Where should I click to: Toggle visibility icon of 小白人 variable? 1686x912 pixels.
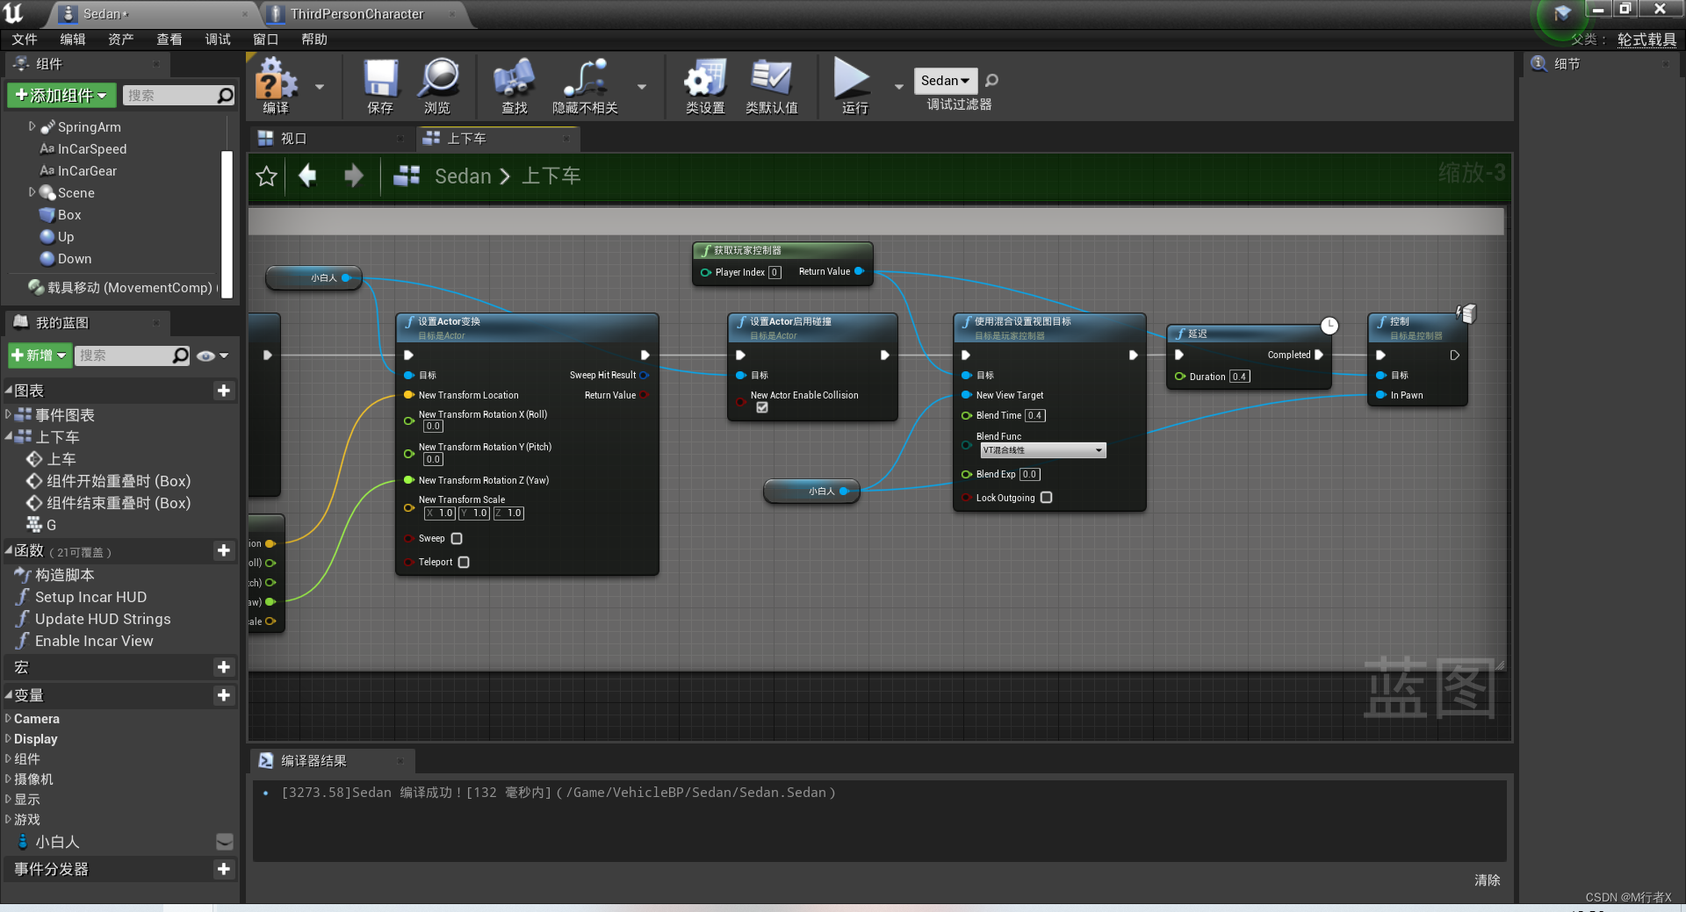point(225,842)
